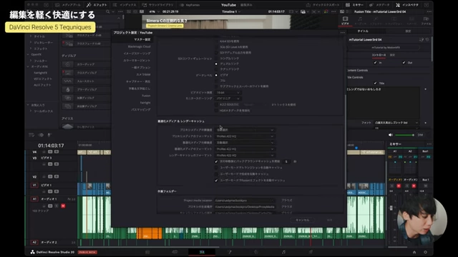Open optimized media resolution dropdown
The width and height of the screenshot is (458, 257).
tap(245, 143)
